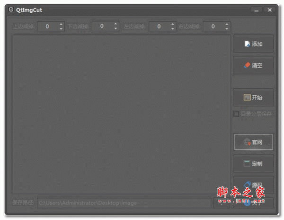The image size is (284, 220).
Task: Click the empty image list area
Action: [x=122, y=114]
